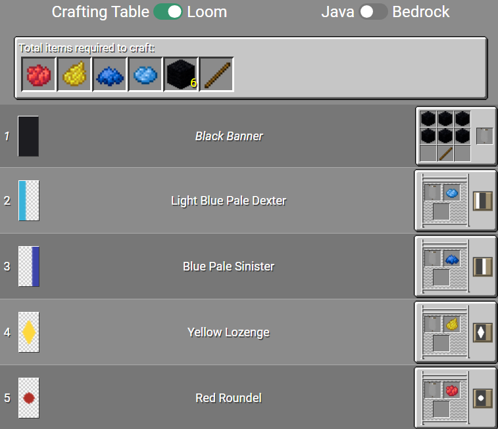Click the roundel pattern icon in loom recipe

(x=482, y=397)
